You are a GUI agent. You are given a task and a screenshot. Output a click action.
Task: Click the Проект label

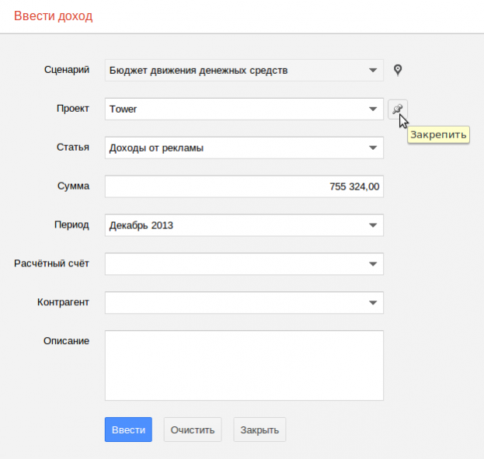pos(73,109)
